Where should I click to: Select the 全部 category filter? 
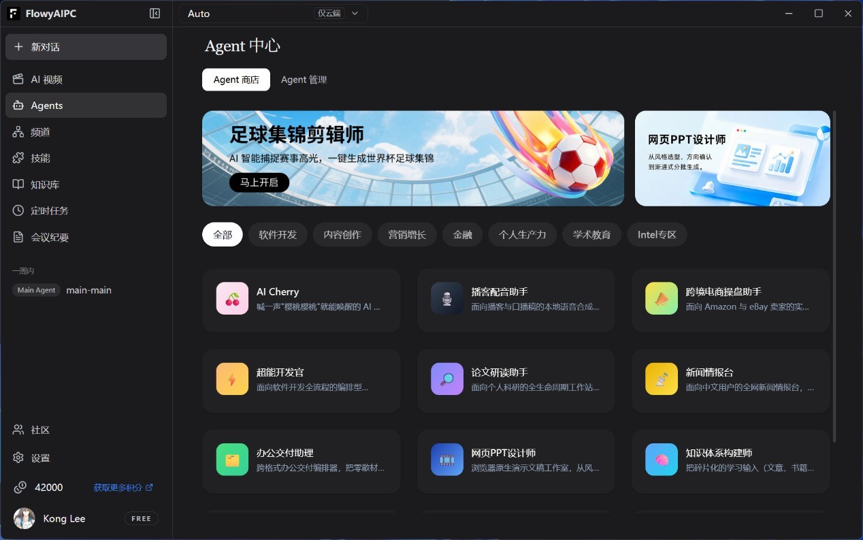point(223,234)
